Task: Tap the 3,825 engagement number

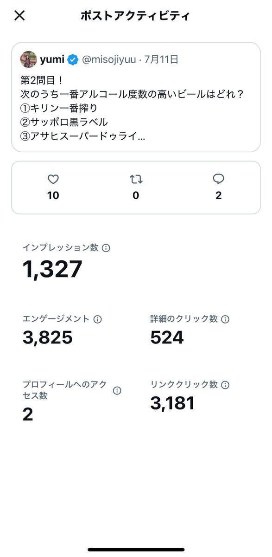Action: point(48,337)
